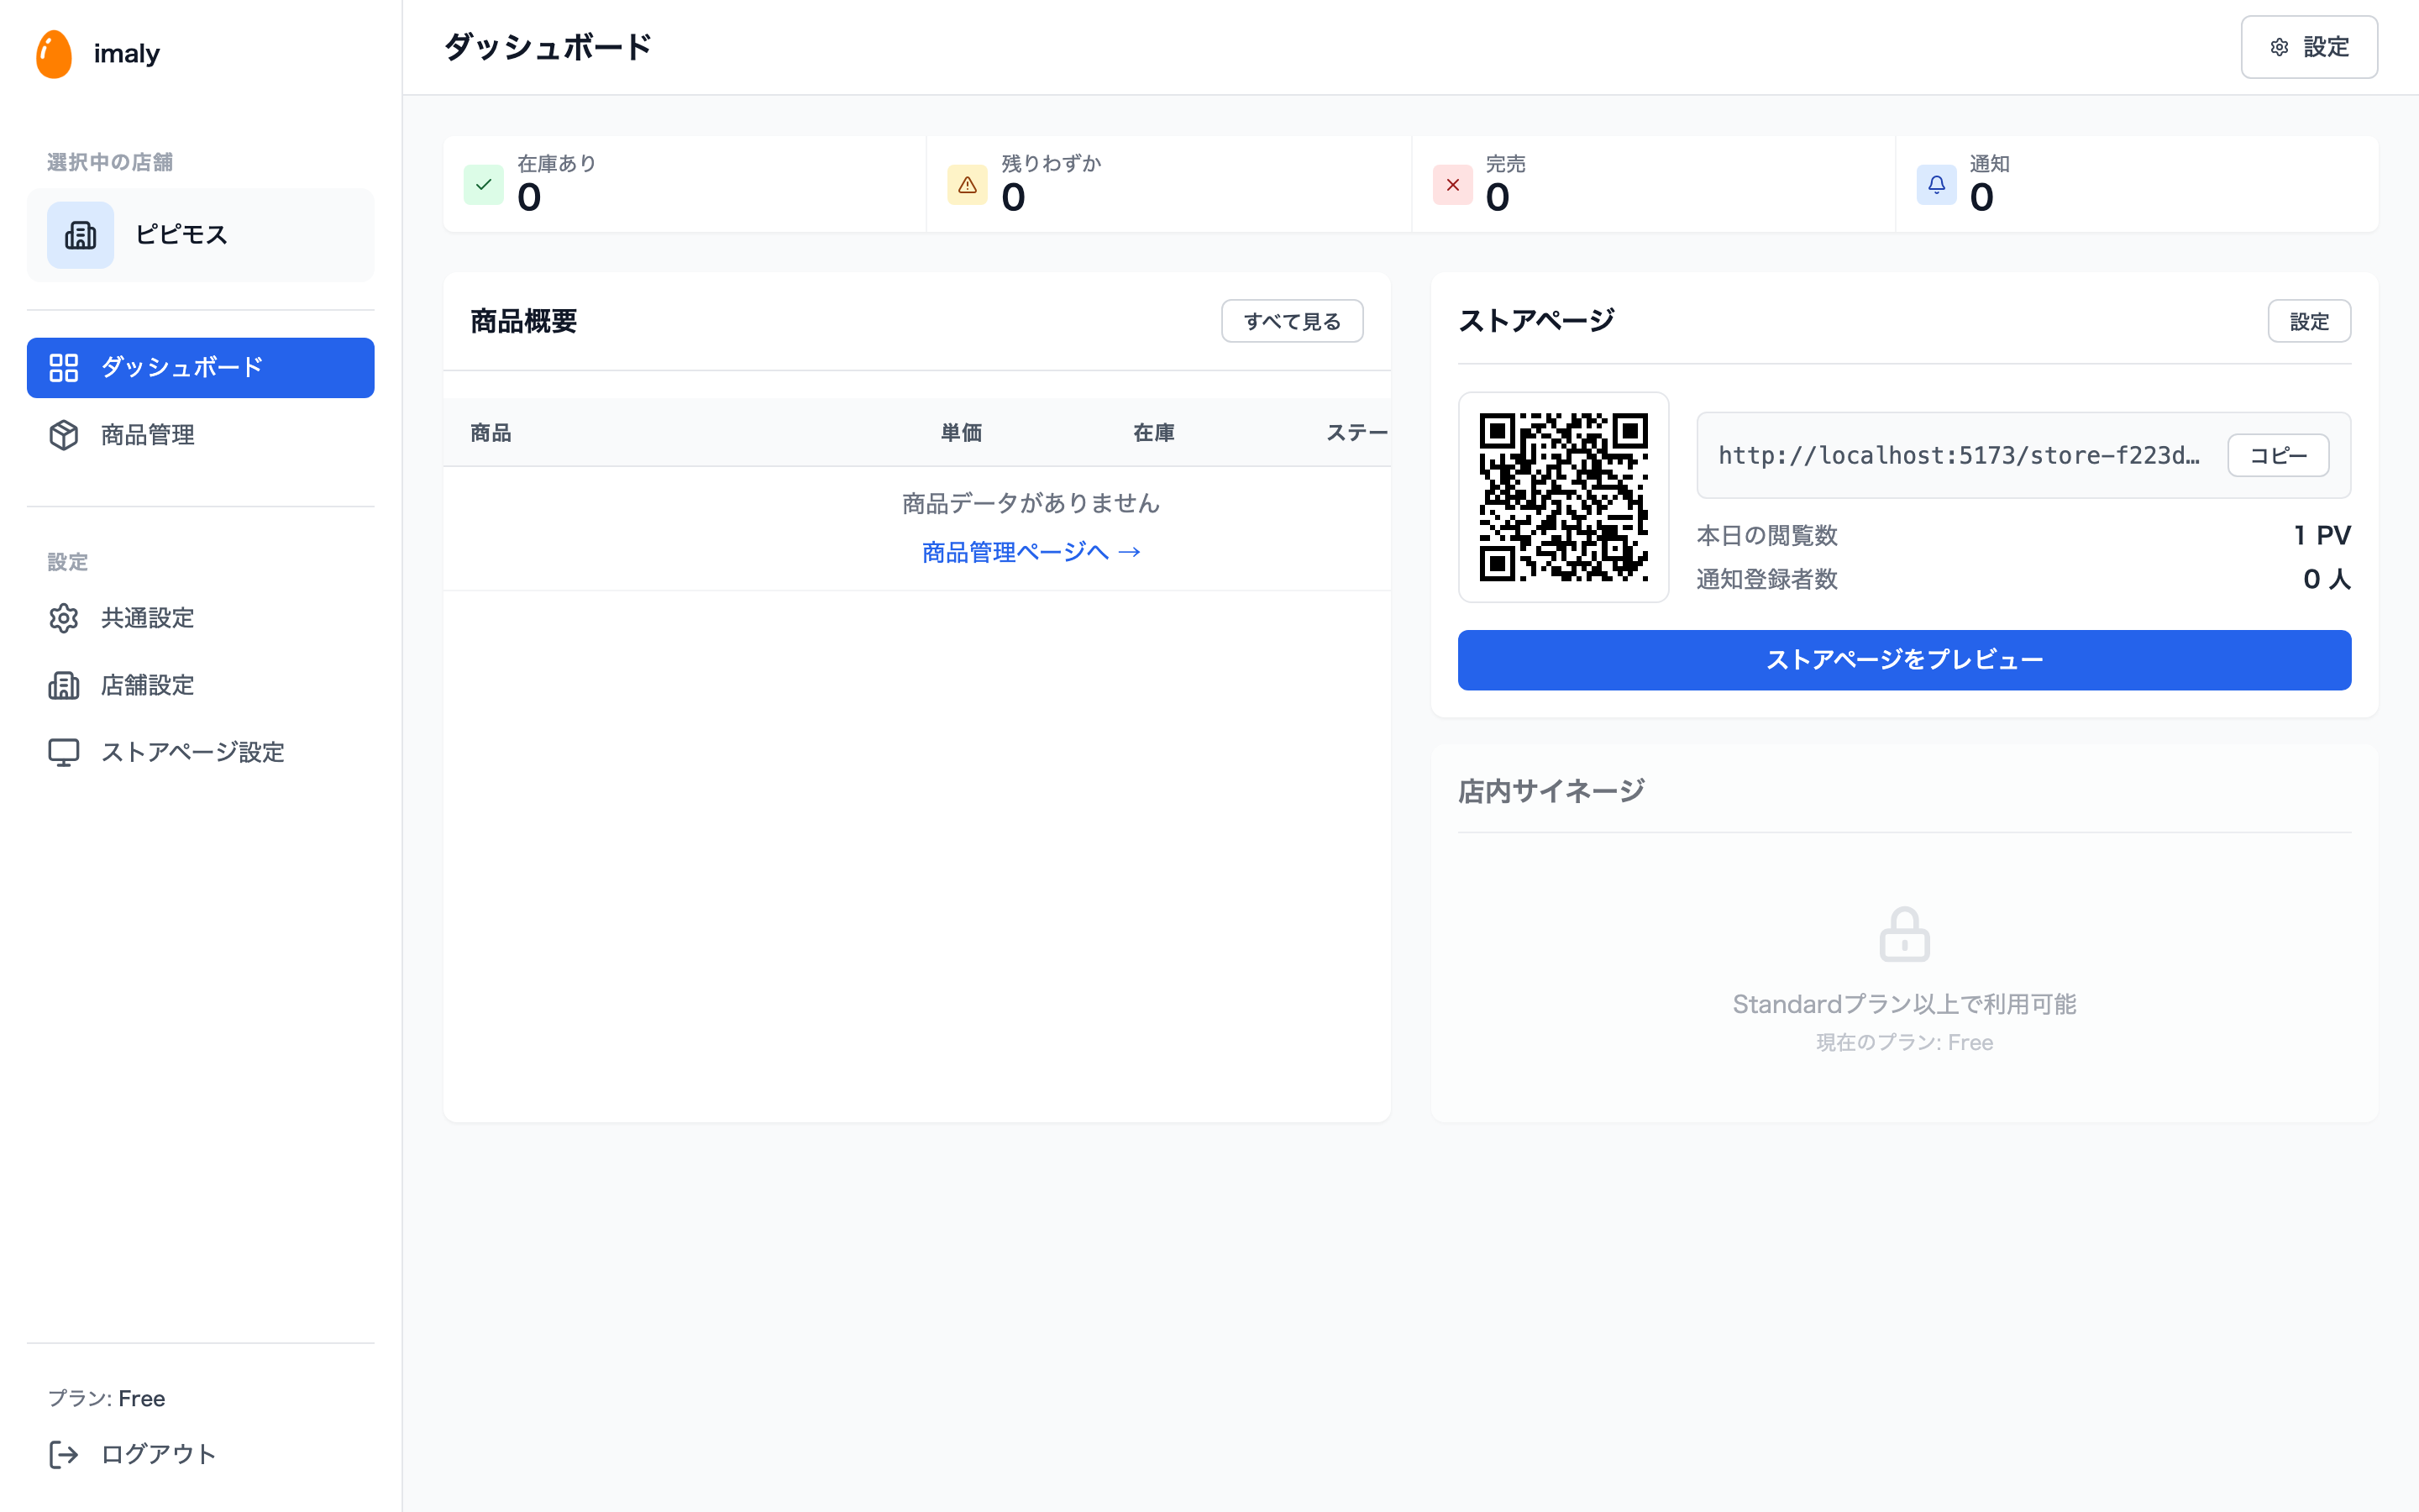Open ストアページ設定 via the monitor icon
This screenshot has height=1512, width=2419.
pyautogui.click(x=64, y=752)
